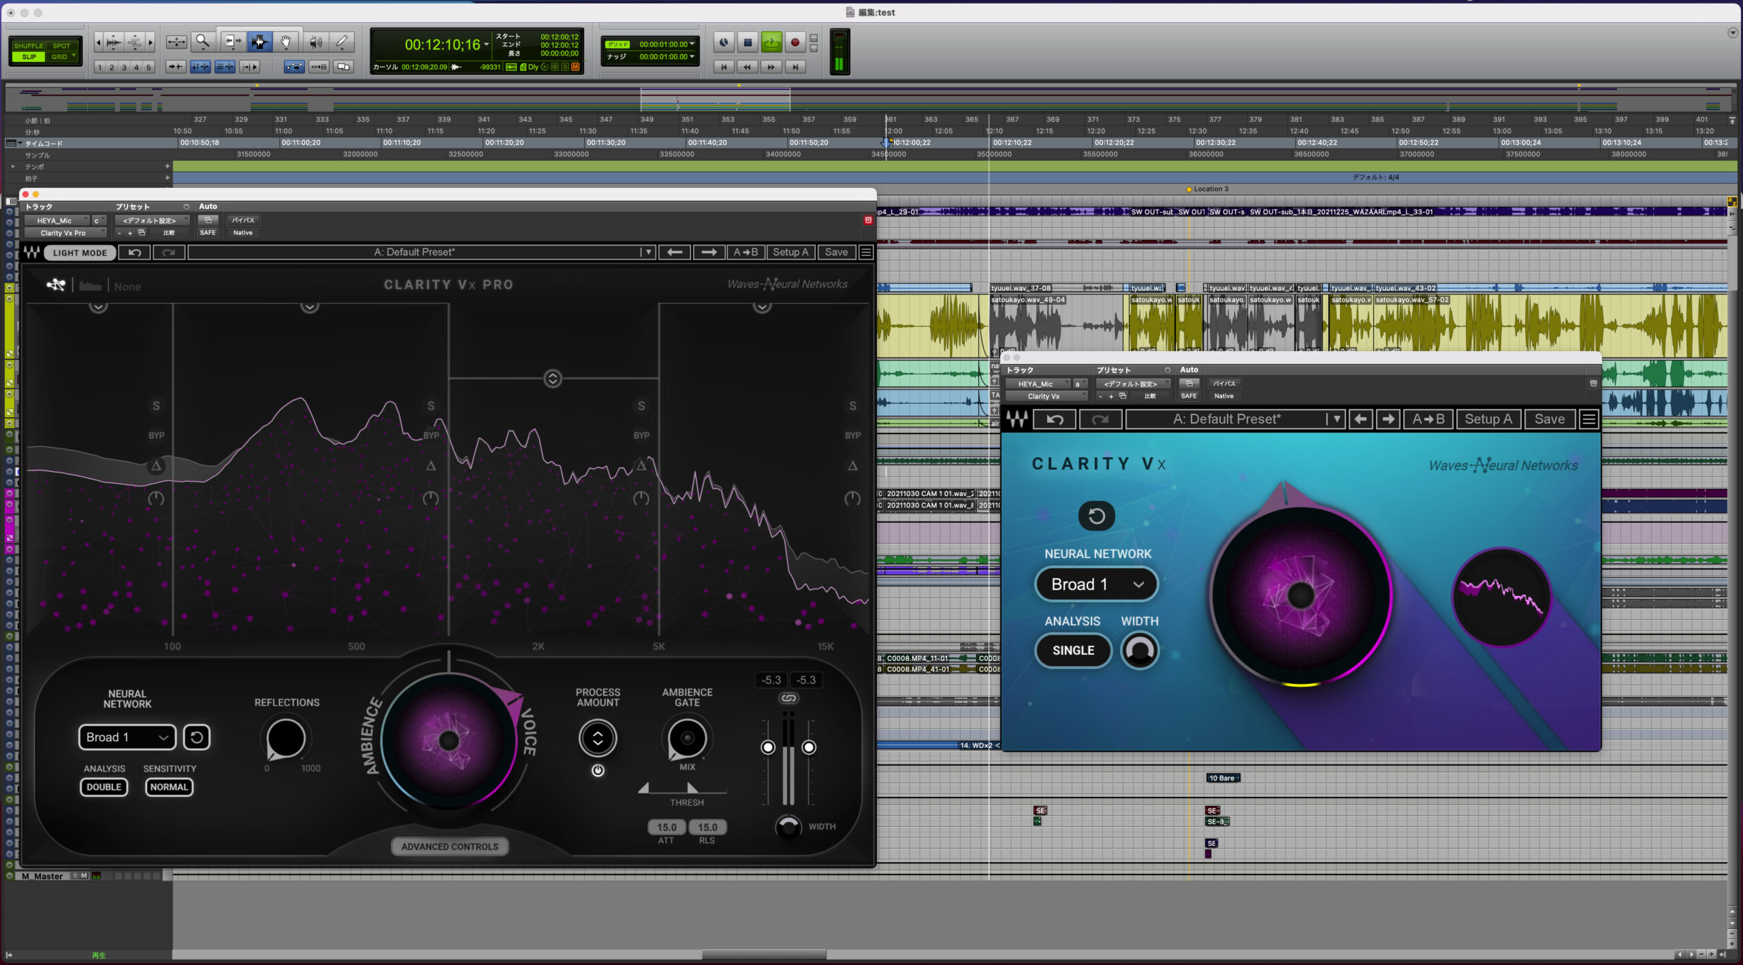The width and height of the screenshot is (1743, 965).
Task: Select the Selector waveform tool
Action: tap(259, 43)
